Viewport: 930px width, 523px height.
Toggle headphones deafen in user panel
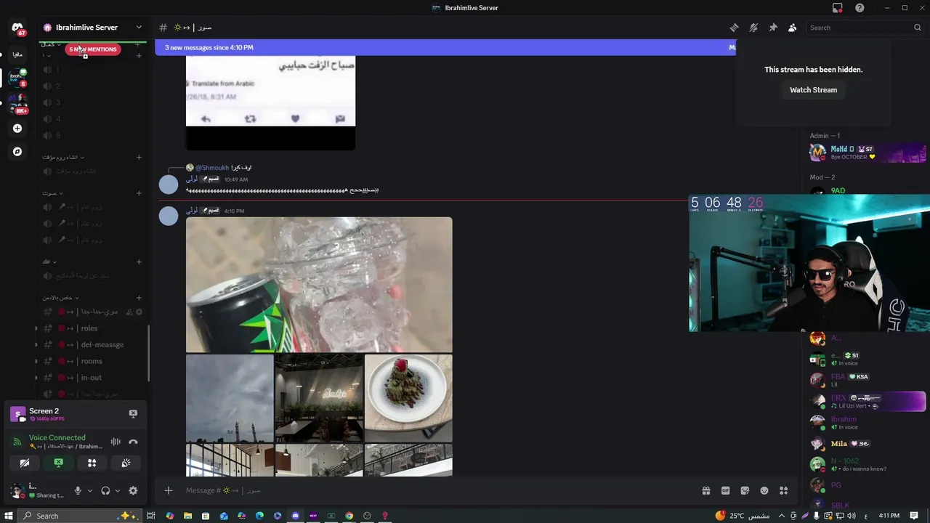pyautogui.click(x=105, y=491)
